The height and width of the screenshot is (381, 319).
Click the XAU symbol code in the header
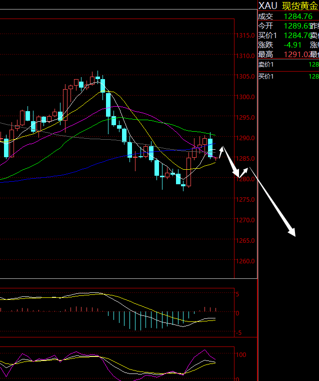click(268, 6)
